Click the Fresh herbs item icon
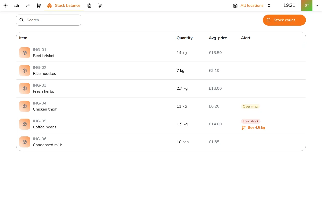The image size is (322, 201). (25, 88)
